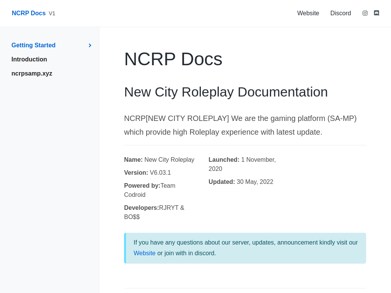Viewport: 391px width, 293px height.
Task: Click the NCRP description paragraph
Action: 241,125
